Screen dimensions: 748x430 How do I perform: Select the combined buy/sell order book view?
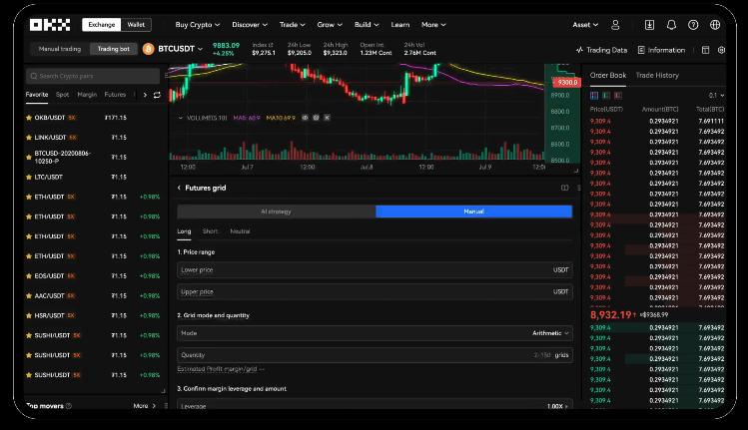pyautogui.click(x=594, y=96)
